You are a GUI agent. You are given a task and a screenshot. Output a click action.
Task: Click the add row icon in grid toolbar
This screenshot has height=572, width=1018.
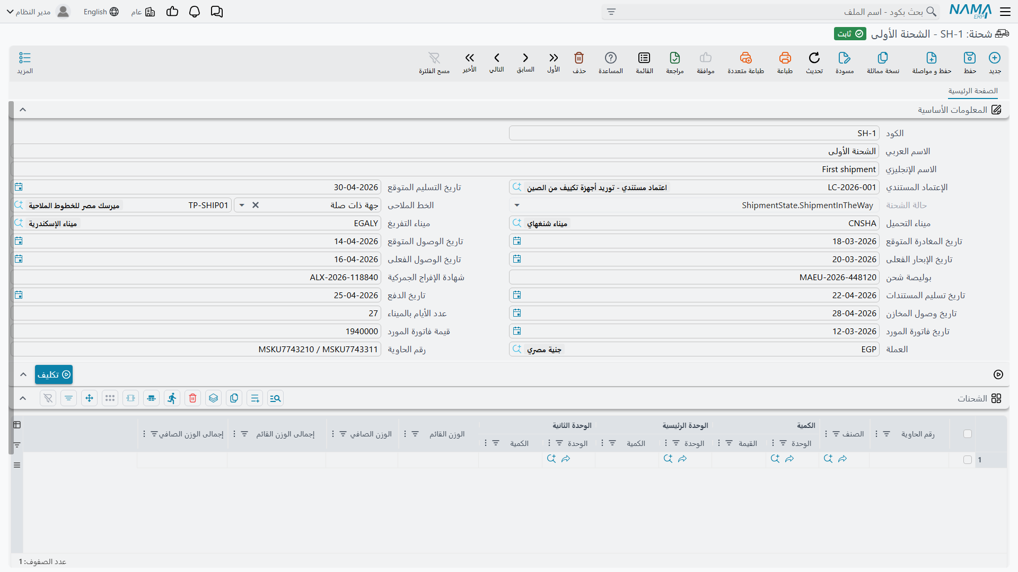254,398
